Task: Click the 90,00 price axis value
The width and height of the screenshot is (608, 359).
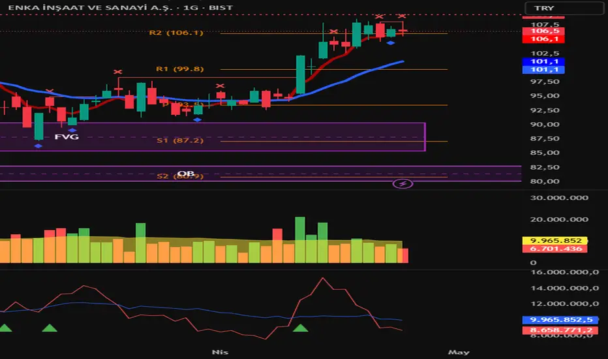Action: coord(545,125)
